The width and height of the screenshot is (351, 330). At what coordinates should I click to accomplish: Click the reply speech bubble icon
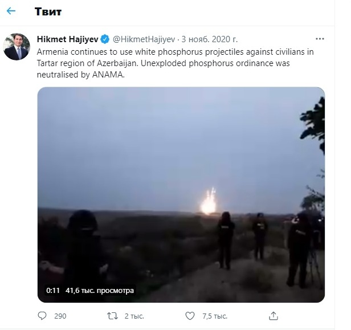click(x=42, y=315)
